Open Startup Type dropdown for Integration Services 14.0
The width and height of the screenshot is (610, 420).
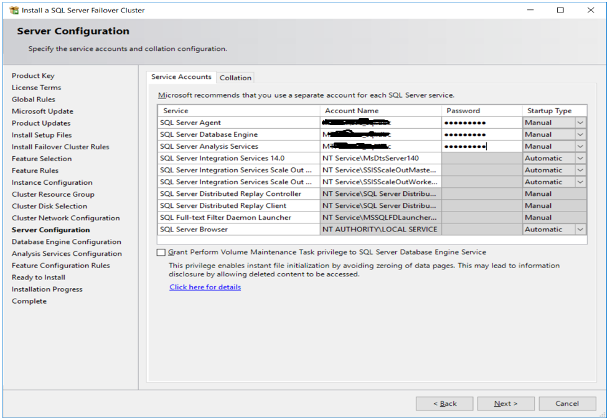(580, 158)
